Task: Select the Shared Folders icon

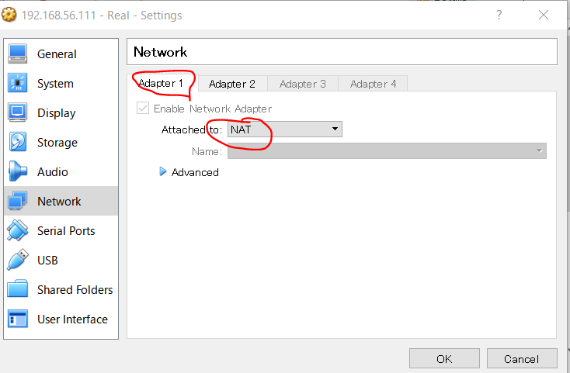Action: (x=18, y=289)
